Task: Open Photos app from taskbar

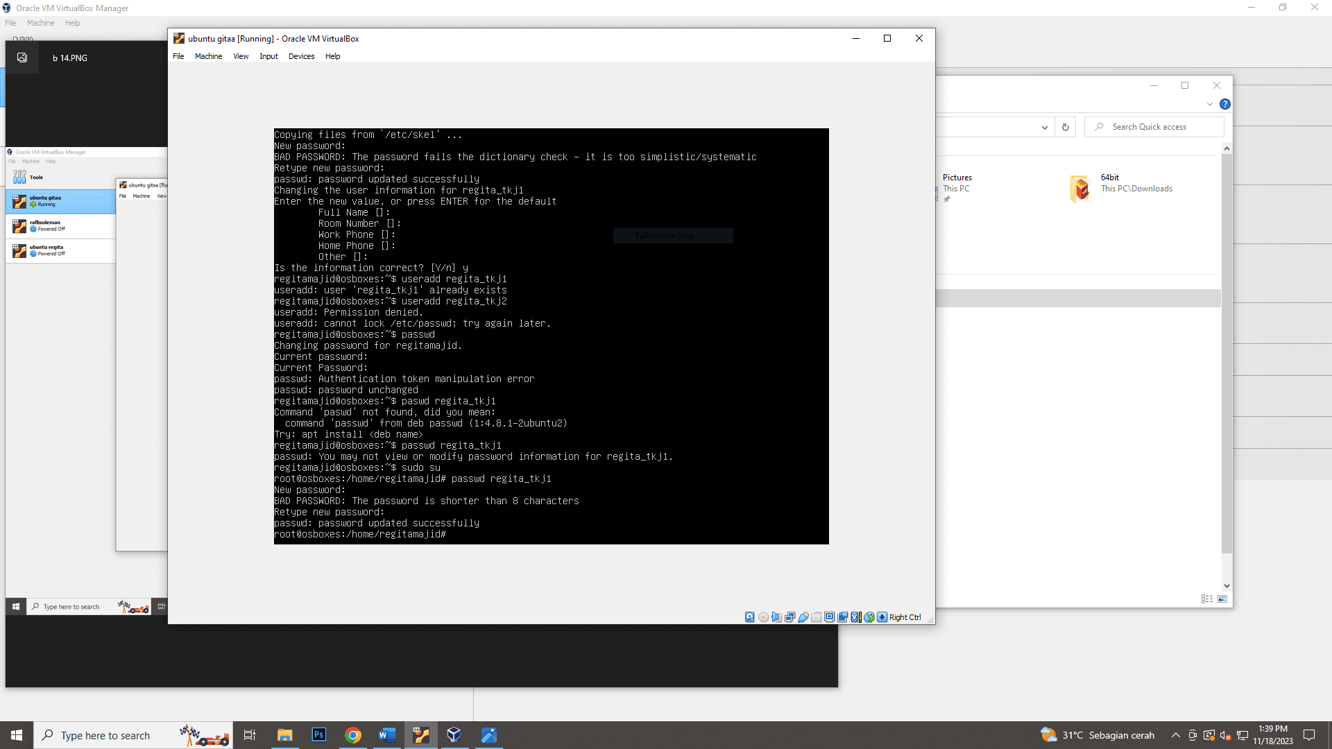Action: pyautogui.click(x=488, y=735)
